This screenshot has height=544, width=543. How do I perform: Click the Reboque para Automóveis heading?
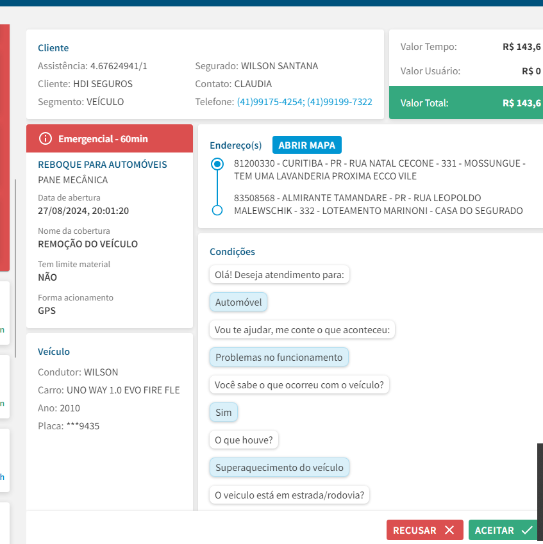click(x=103, y=165)
